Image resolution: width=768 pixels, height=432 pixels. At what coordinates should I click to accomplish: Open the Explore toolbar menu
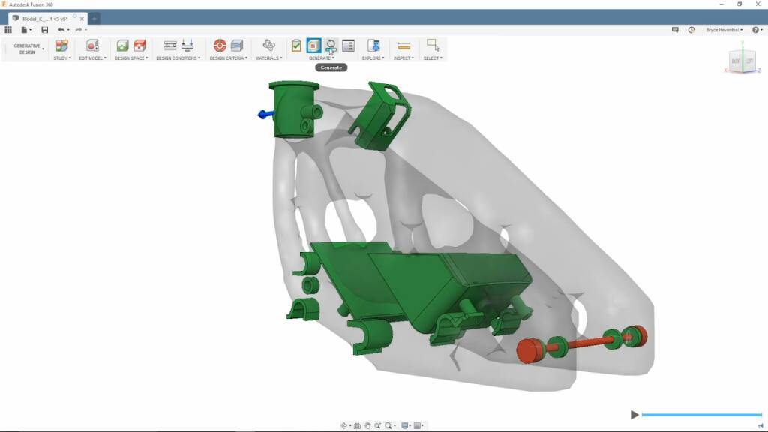373,58
